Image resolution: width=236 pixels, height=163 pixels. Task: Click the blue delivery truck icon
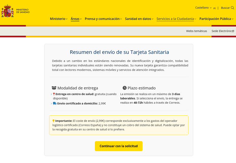tap(55, 103)
